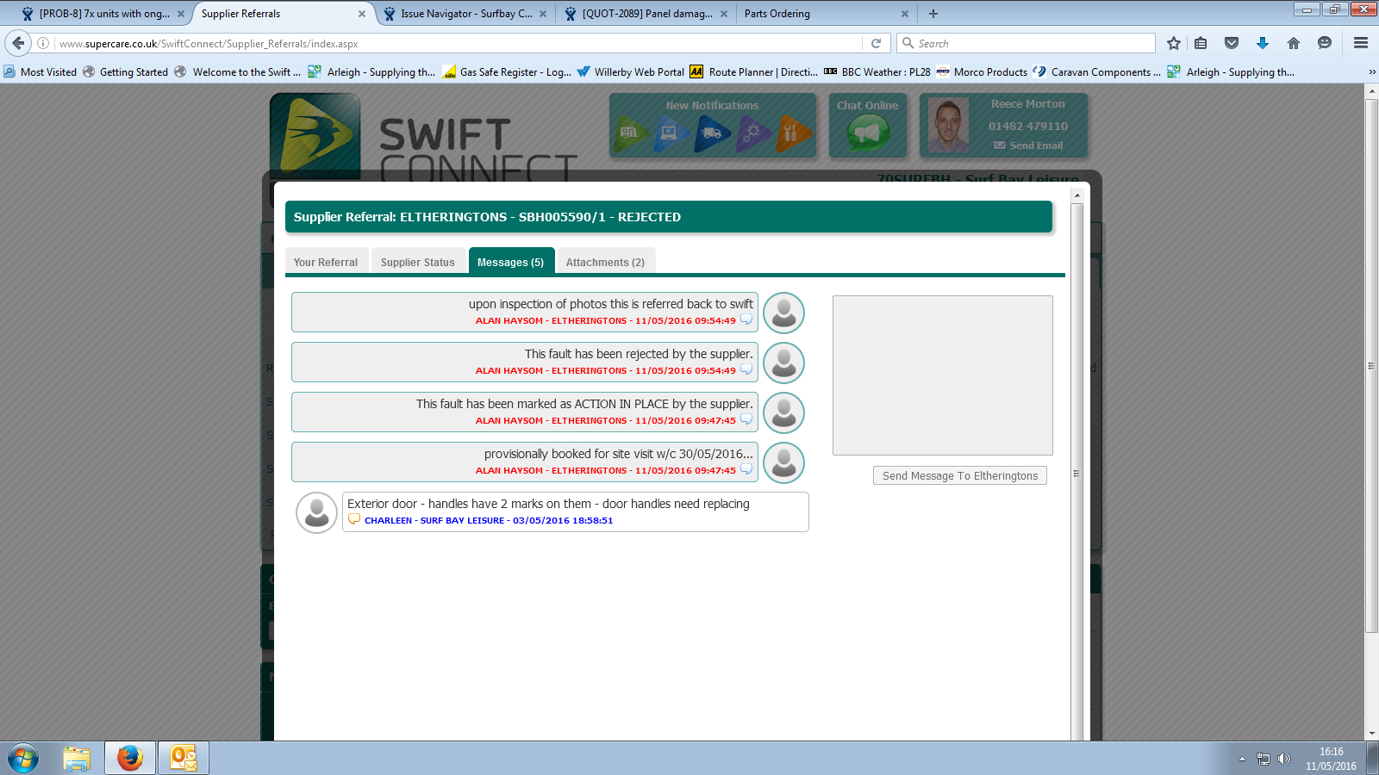Open the Morco Products bookmark
Screen dimensions: 1379x775
pyautogui.click(x=982, y=72)
